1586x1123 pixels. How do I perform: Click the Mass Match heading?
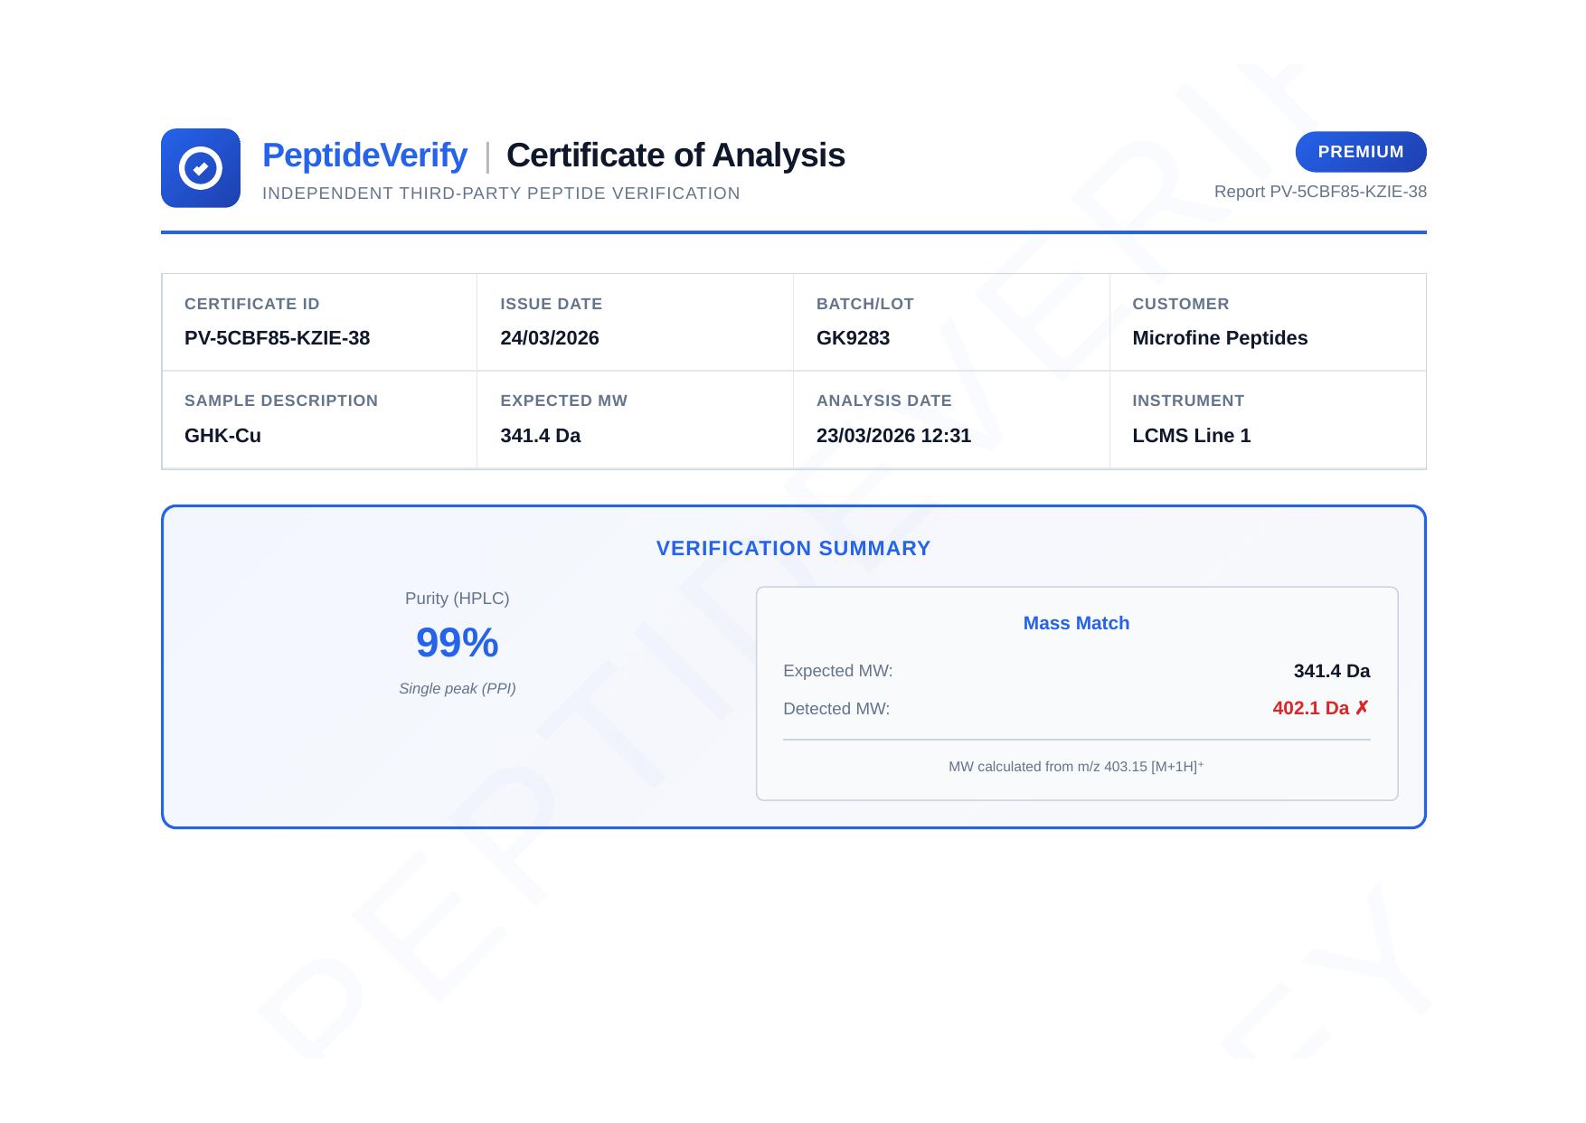point(1076,623)
